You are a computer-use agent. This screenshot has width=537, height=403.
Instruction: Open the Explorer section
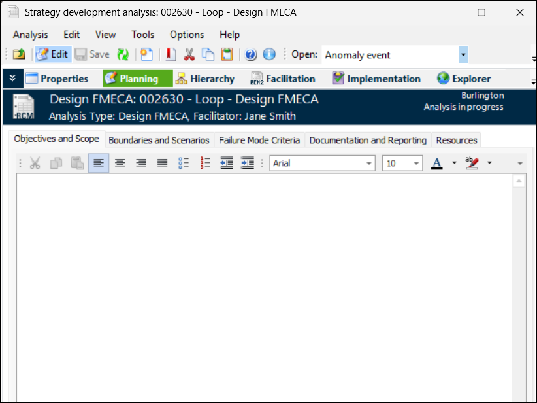coord(464,79)
